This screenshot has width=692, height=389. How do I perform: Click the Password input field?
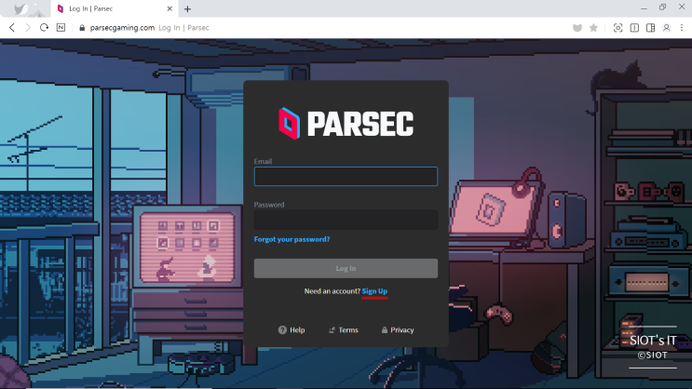(x=346, y=220)
